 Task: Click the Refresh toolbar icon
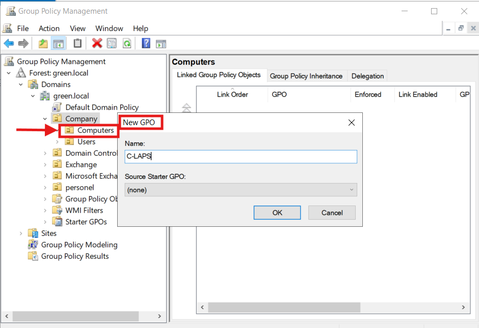pyautogui.click(x=126, y=43)
